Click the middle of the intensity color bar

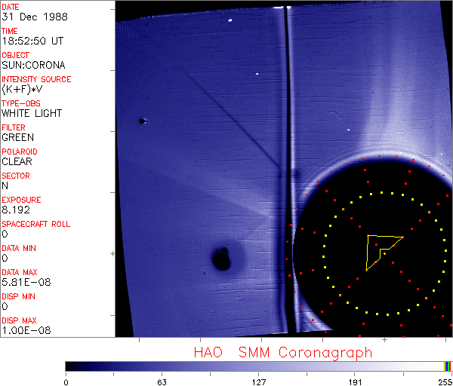[258, 366]
